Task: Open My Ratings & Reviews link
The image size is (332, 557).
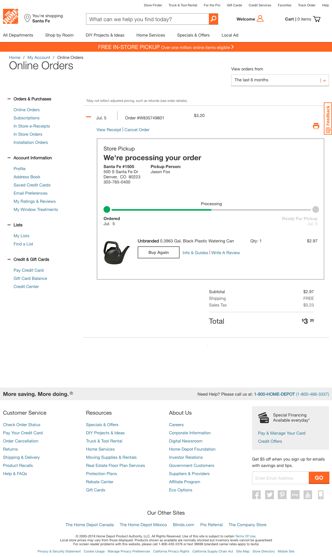Action: pyautogui.click(x=34, y=201)
